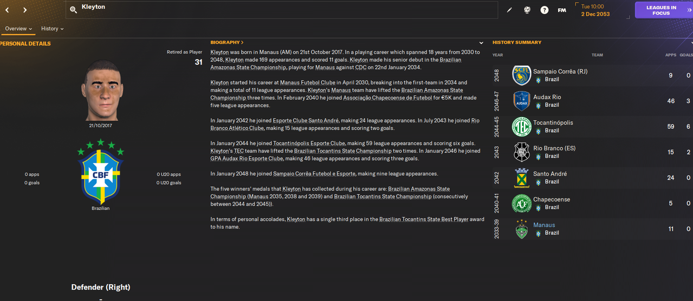693x301 pixels.
Task: Click Brazil flag icon under Audax Rio
Action: pyautogui.click(x=538, y=105)
